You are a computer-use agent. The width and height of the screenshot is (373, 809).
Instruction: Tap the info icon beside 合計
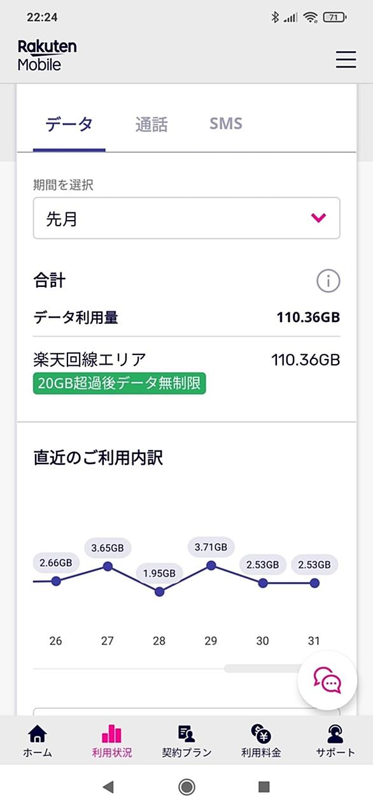tap(328, 281)
